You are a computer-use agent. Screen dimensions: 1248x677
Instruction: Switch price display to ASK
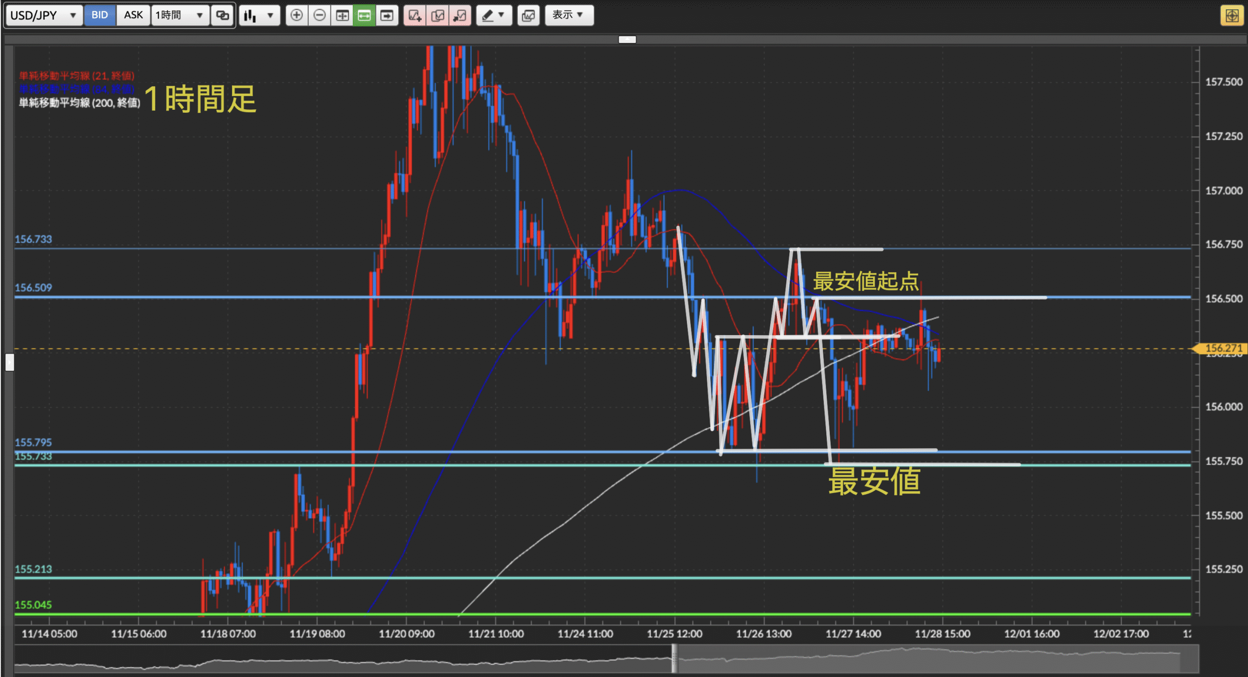pyautogui.click(x=133, y=15)
